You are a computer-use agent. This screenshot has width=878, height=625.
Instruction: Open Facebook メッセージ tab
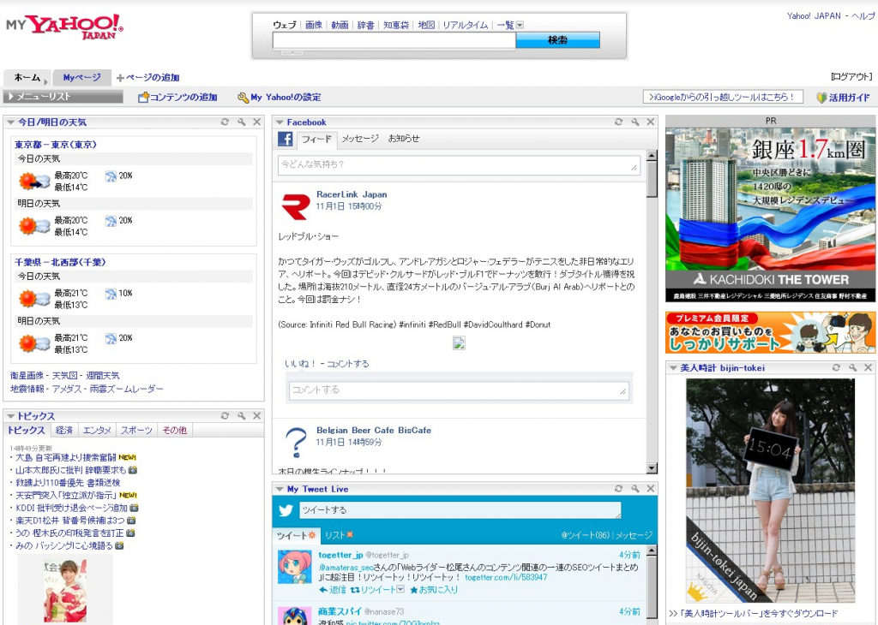point(359,139)
